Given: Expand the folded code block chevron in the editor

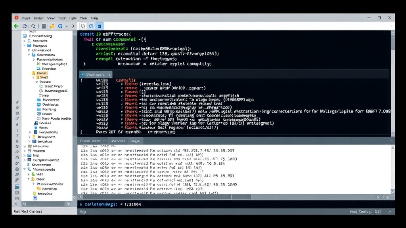Looking at the screenshot, I should [84, 64].
